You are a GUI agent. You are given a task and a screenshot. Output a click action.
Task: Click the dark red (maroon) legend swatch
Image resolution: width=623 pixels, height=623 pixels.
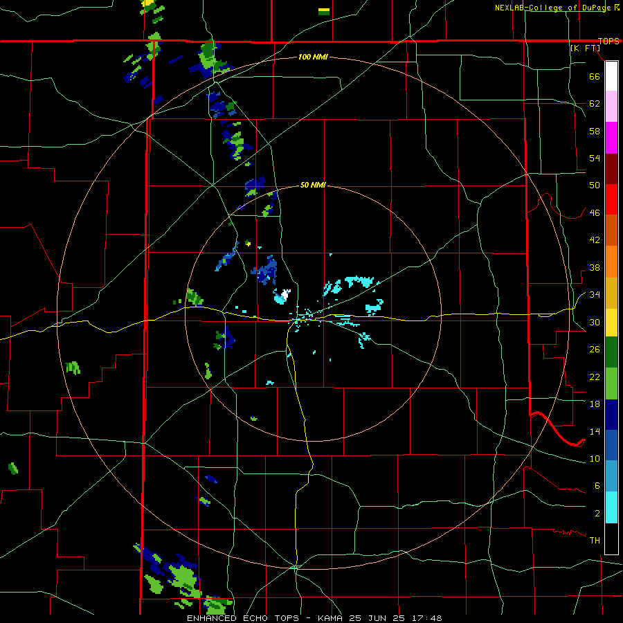click(611, 168)
